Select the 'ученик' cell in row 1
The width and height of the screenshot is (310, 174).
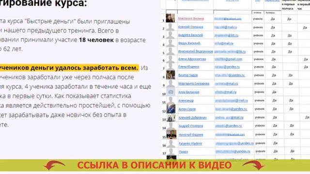click(x=258, y=19)
